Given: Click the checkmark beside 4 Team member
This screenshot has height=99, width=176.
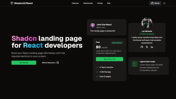Looking at the screenshot, I should [x=97, y=67].
